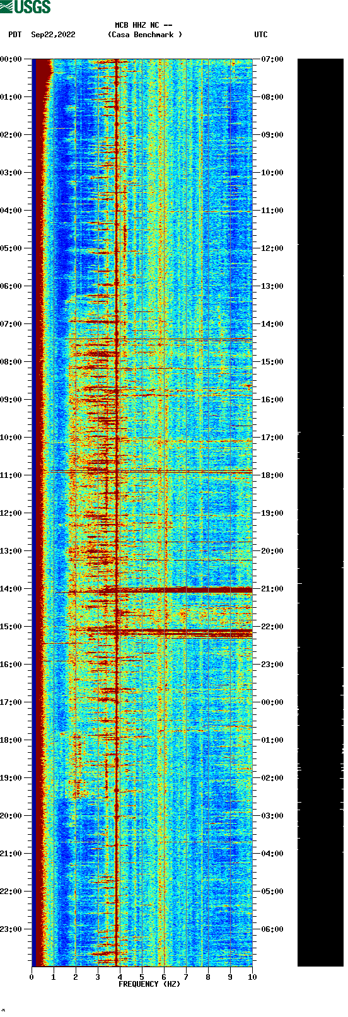Click the 08:00 PDT left-axis label

(11, 362)
